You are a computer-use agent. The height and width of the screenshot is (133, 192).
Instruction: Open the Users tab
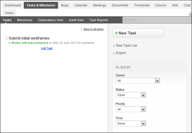[x=9, y=13]
